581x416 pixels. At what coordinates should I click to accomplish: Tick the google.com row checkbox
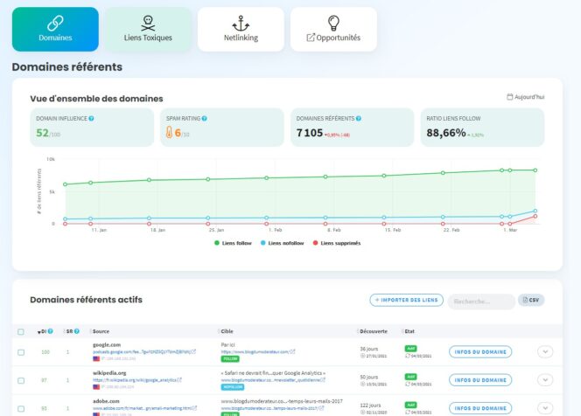pos(21,352)
